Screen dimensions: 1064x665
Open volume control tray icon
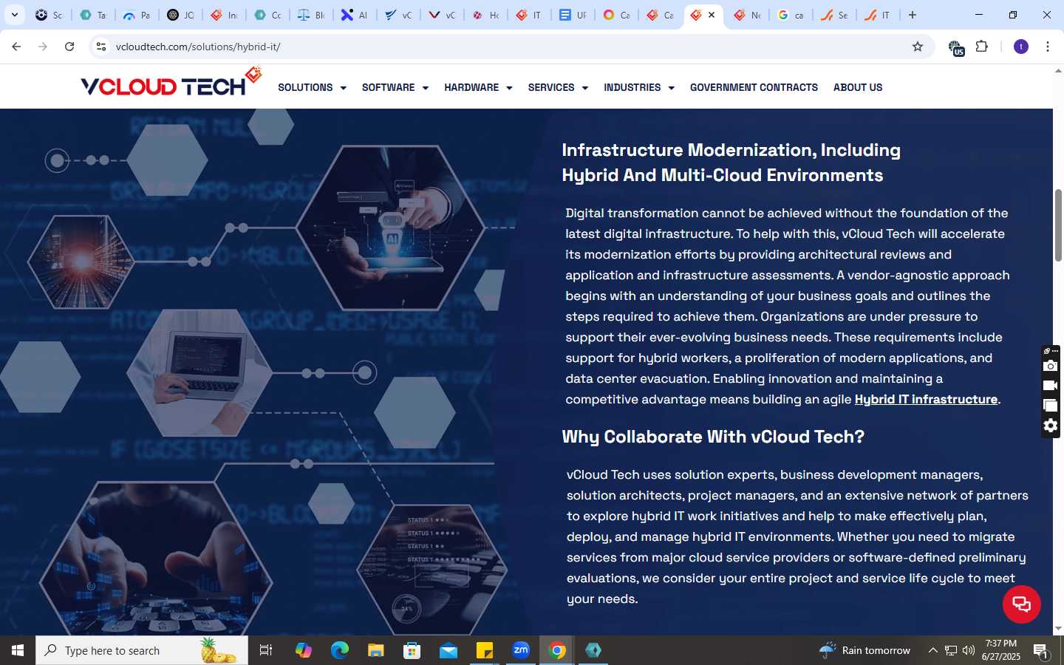pyautogui.click(x=969, y=650)
